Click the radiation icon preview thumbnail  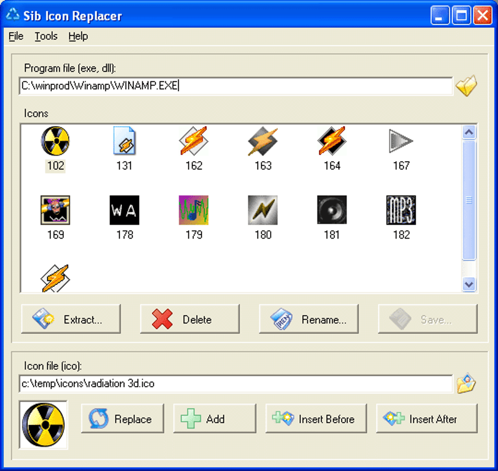tap(43, 425)
